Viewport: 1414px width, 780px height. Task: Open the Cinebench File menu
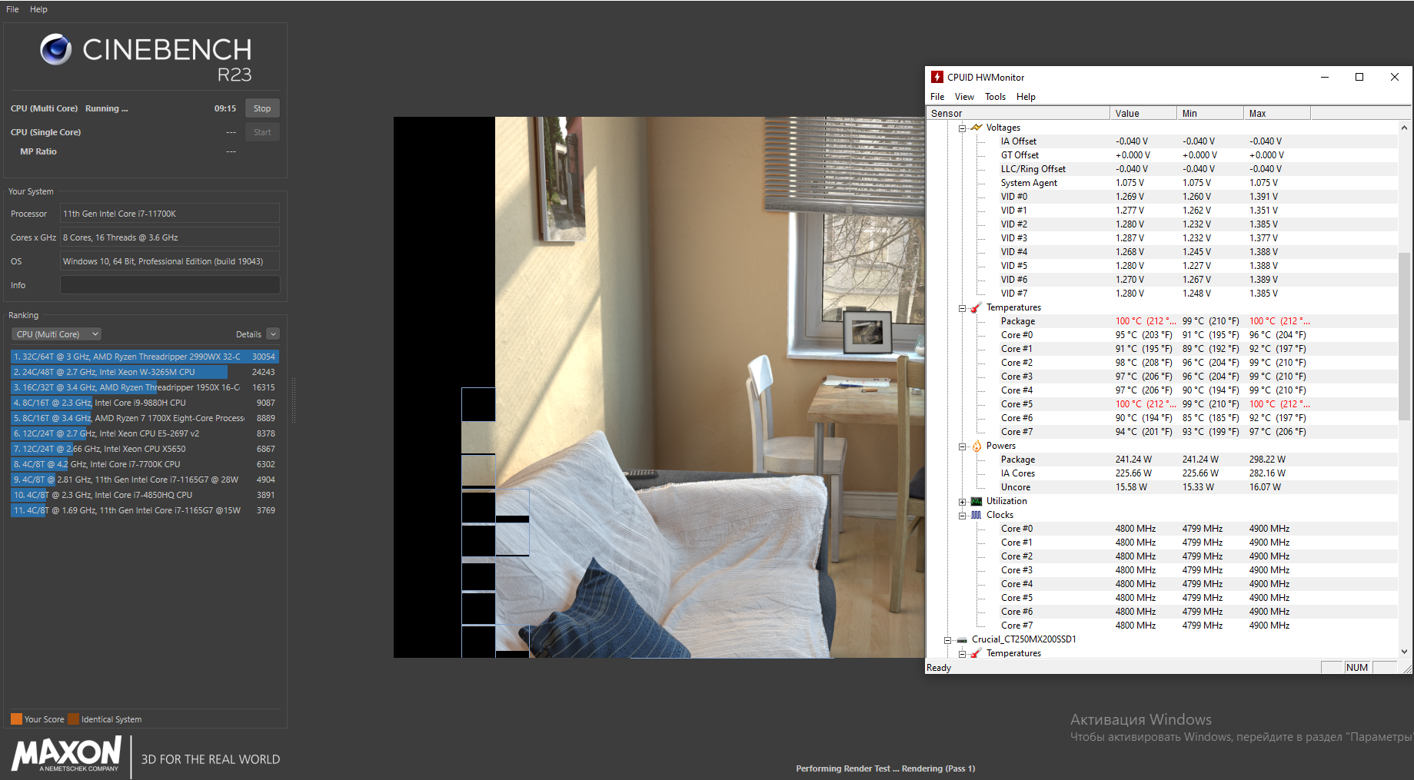[12, 9]
